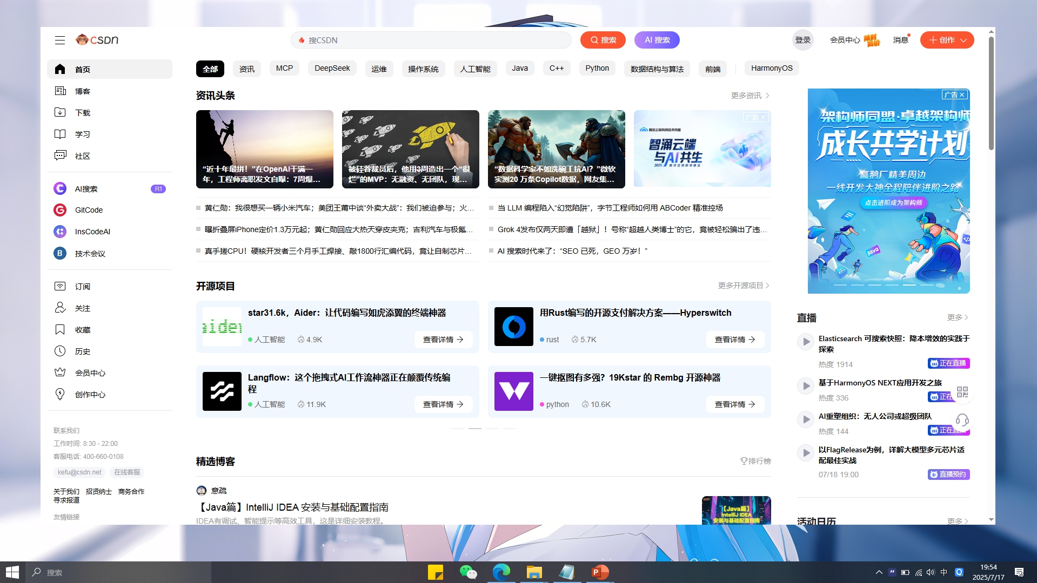Open the OpenAI engineer article thumbnail

[265, 150]
